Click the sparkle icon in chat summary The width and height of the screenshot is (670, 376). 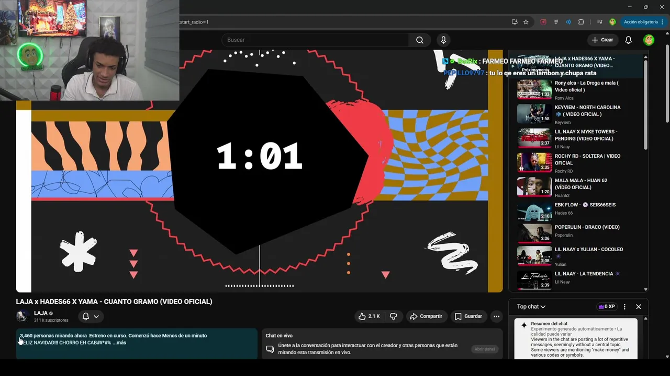523,325
